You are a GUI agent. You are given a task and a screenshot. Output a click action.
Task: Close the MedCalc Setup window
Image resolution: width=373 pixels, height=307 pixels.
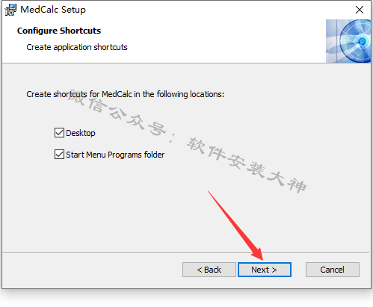coord(360,10)
